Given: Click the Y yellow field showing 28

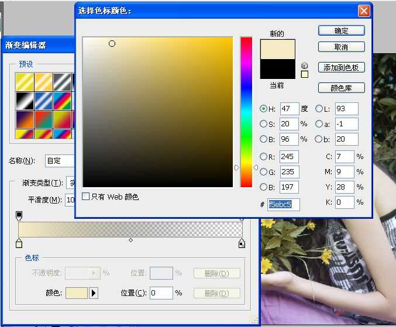Looking at the screenshot, I should click(x=345, y=187).
